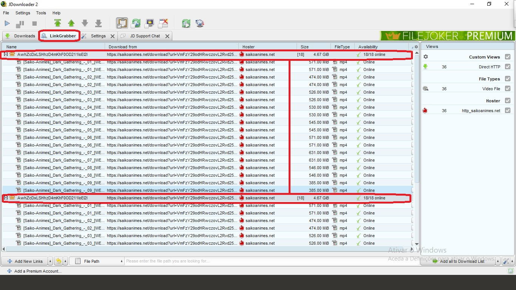Toggle the Hoster views checkbox
Viewport: 516px width, 290px height.
[507, 101]
